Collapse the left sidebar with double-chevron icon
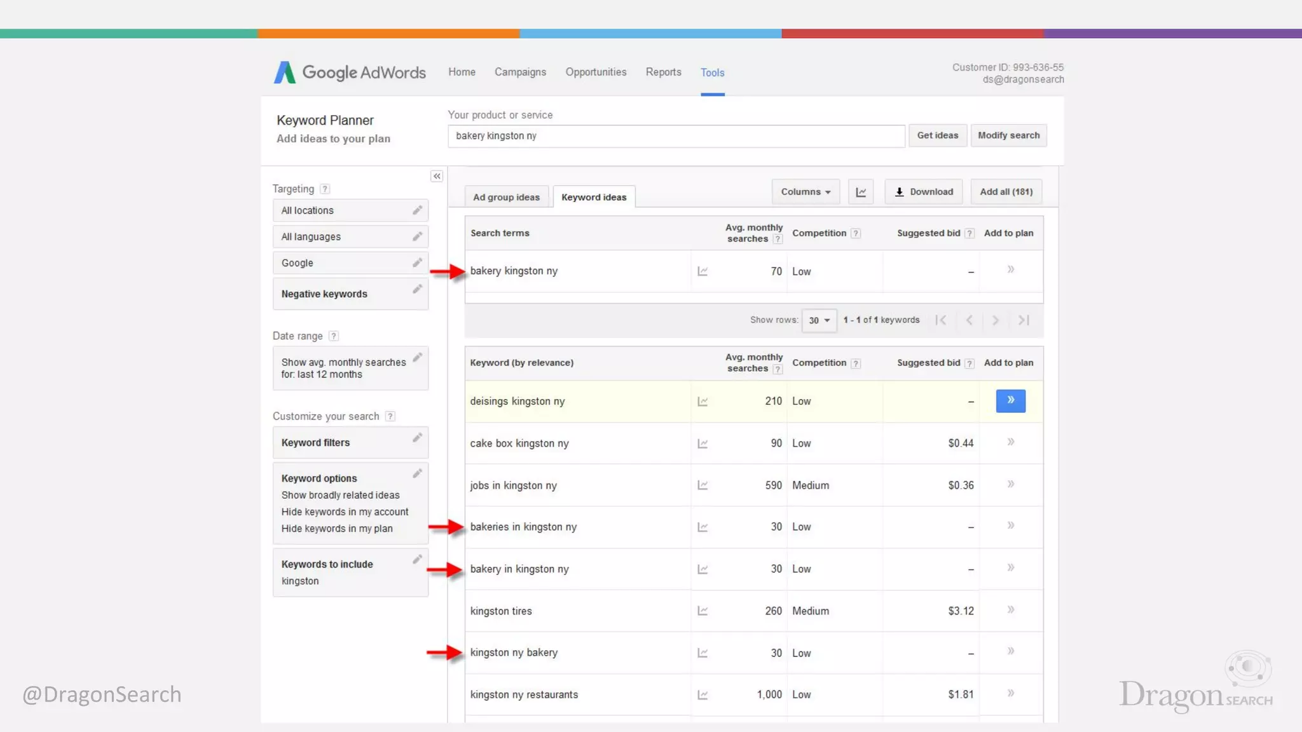The image size is (1302, 732). tap(437, 176)
